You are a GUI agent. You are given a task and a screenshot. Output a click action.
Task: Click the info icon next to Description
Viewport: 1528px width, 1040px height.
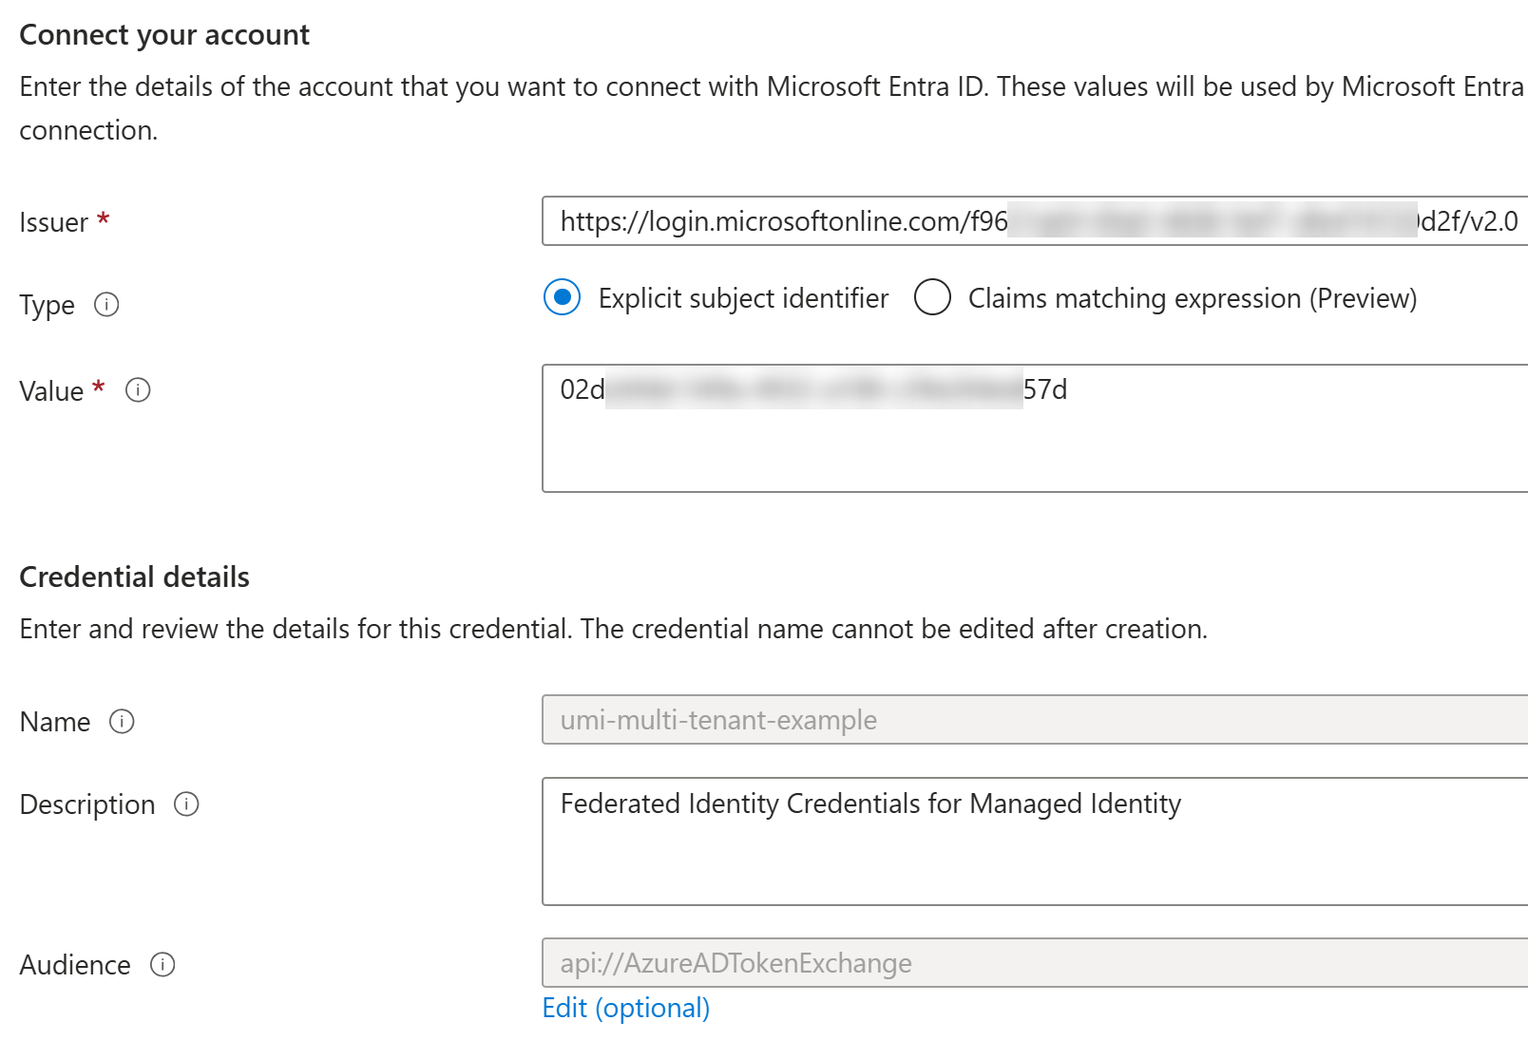(186, 804)
